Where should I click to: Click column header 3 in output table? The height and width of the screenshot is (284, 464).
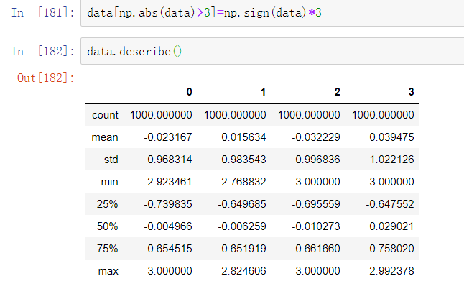pos(411,92)
